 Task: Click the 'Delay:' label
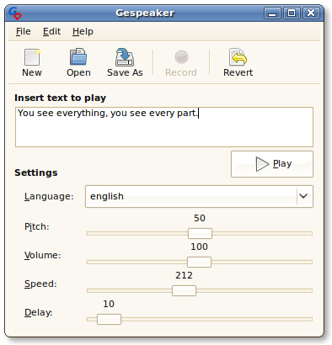39,312
